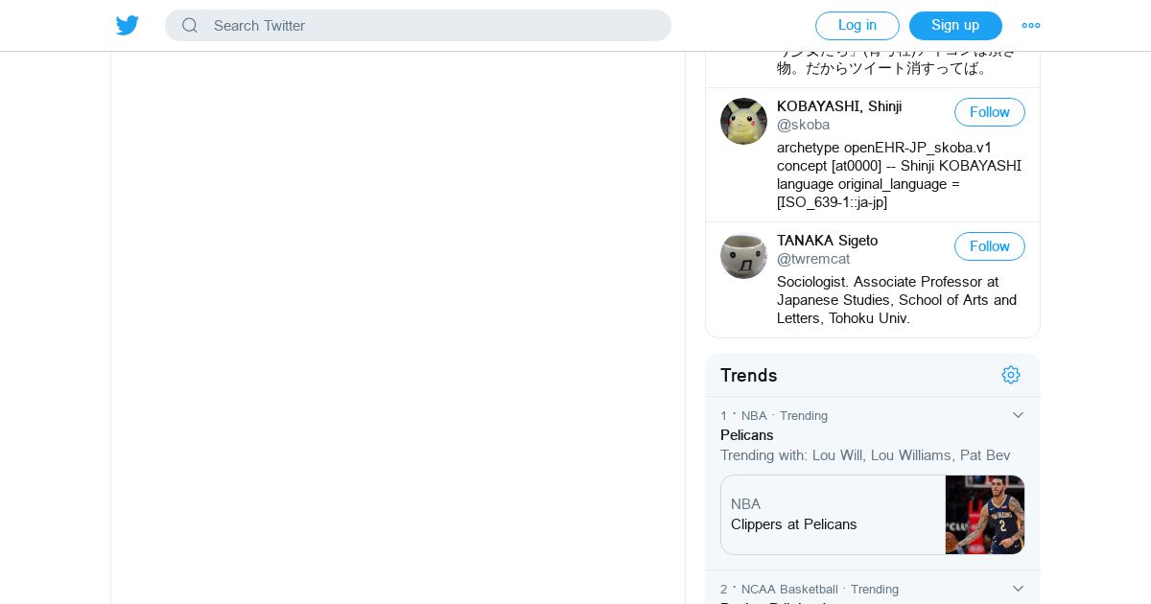Image resolution: width=1151 pixels, height=604 pixels.
Task: Open TANAKA Sigeto's profile avatar
Action: pos(743,256)
